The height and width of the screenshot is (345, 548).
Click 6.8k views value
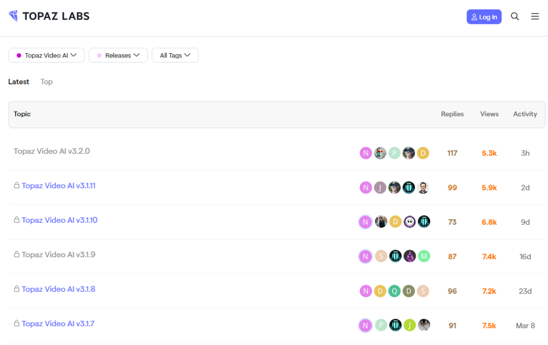coord(489,222)
